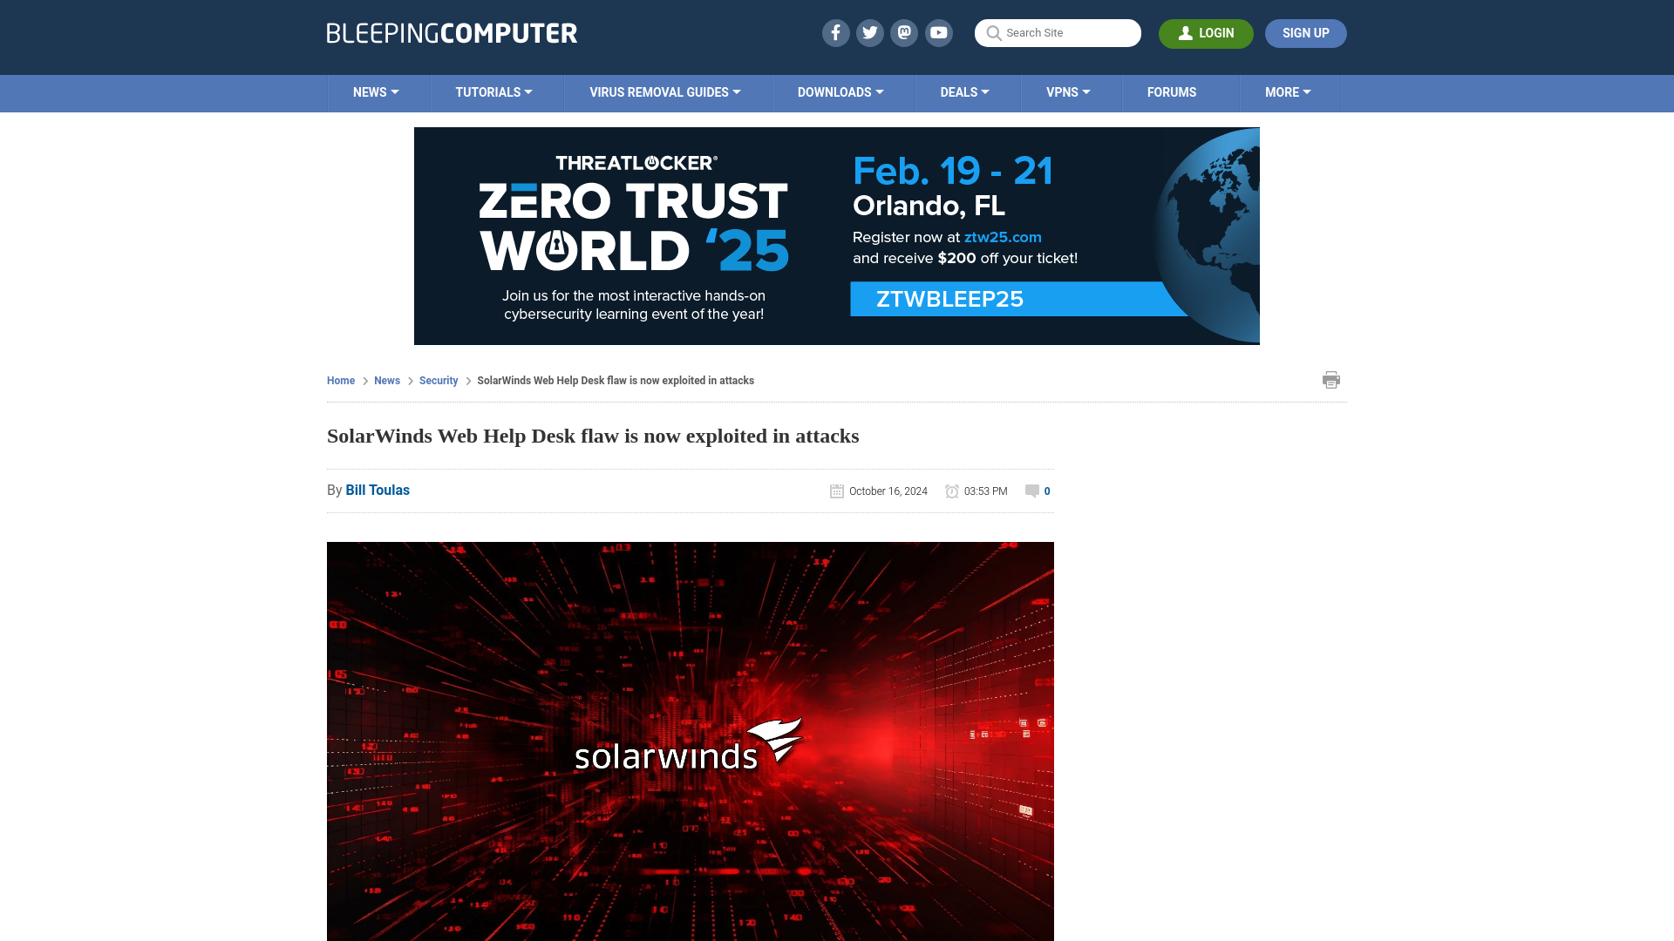Click the Security breadcrumb link
Screen dimensions: 1674x941
click(x=439, y=380)
